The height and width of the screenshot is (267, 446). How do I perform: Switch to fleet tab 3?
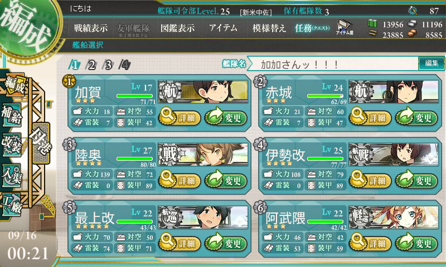(x=108, y=65)
